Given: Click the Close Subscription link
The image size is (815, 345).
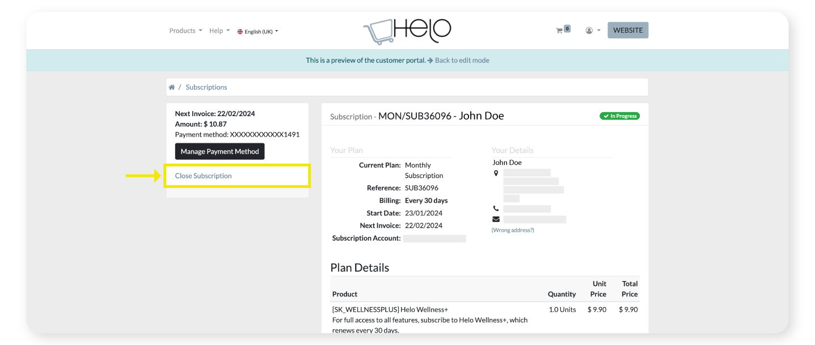Looking at the screenshot, I should point(203,176).
